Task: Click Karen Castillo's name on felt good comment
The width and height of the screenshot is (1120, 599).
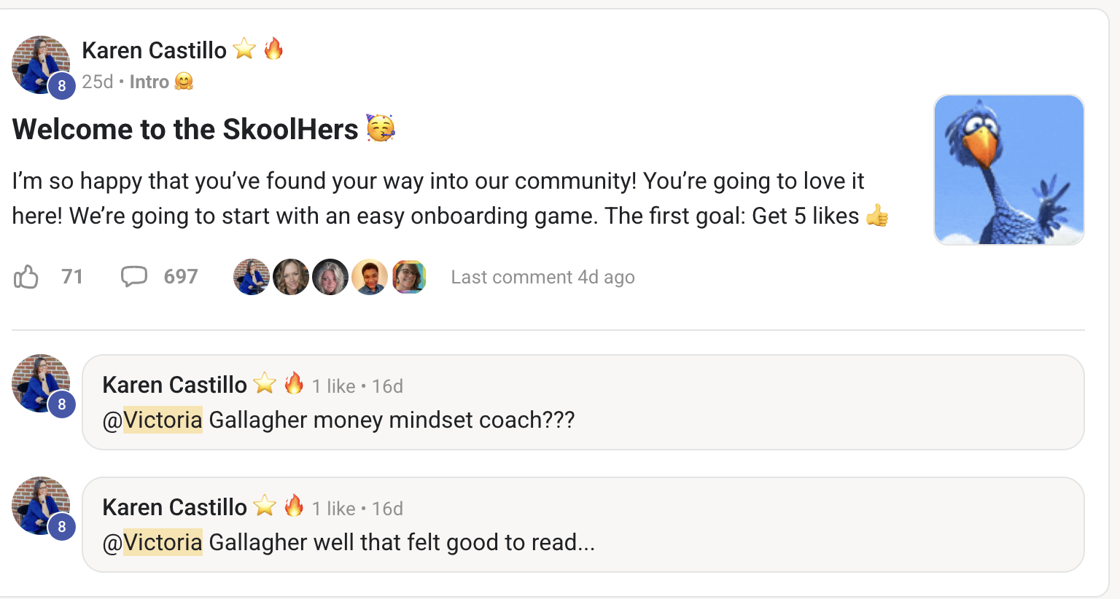Action: pos(174,507)
